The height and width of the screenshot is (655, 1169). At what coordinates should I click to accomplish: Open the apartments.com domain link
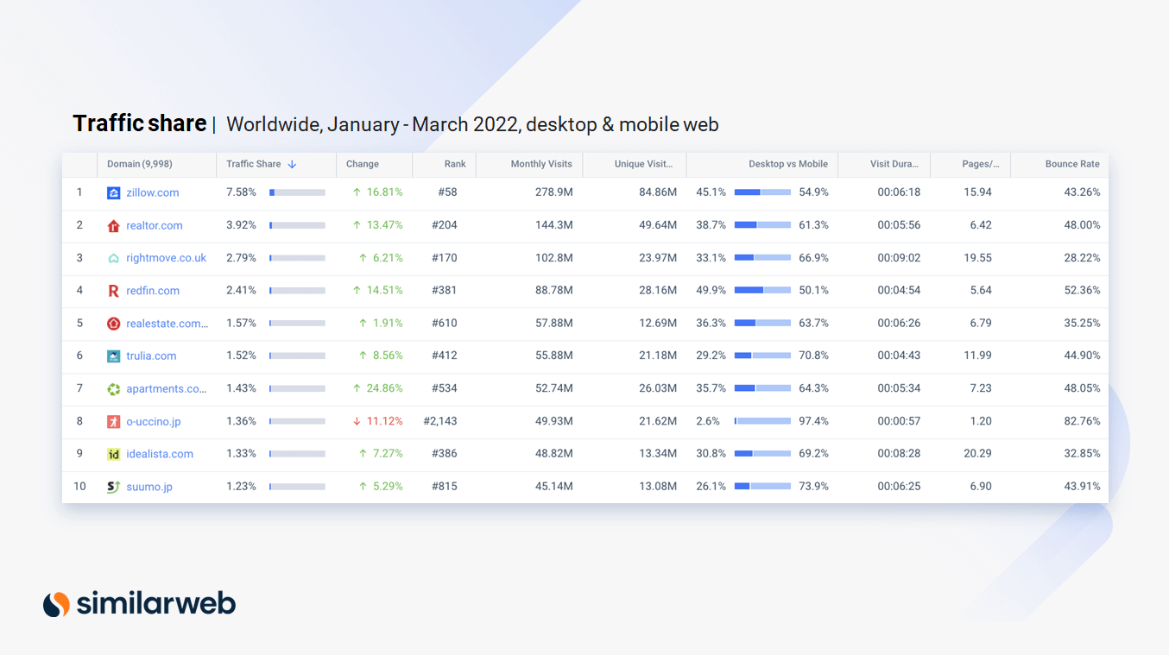coord(167,389)
